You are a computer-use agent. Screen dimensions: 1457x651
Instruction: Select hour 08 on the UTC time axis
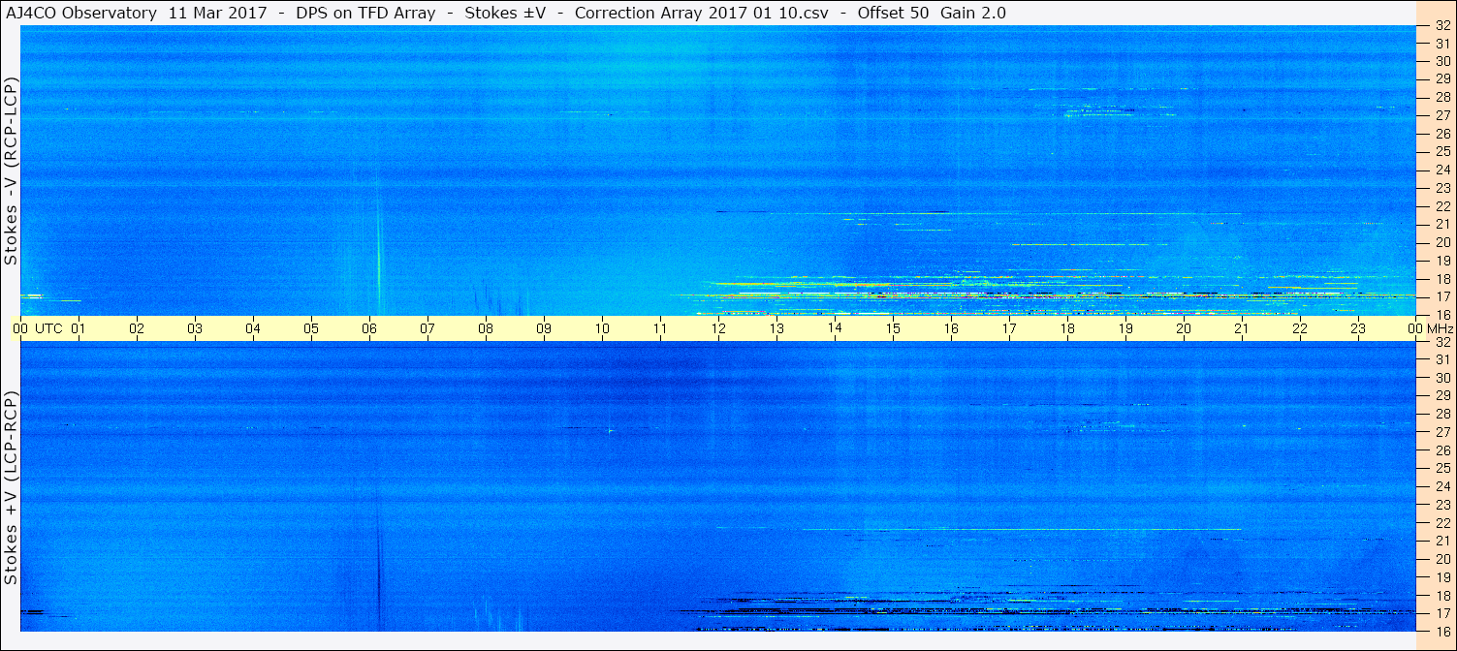point(486,328)
